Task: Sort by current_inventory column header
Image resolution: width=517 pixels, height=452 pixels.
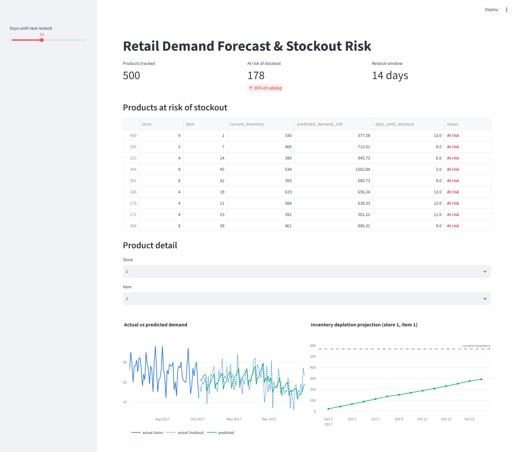Action: (x=261, y=124)
